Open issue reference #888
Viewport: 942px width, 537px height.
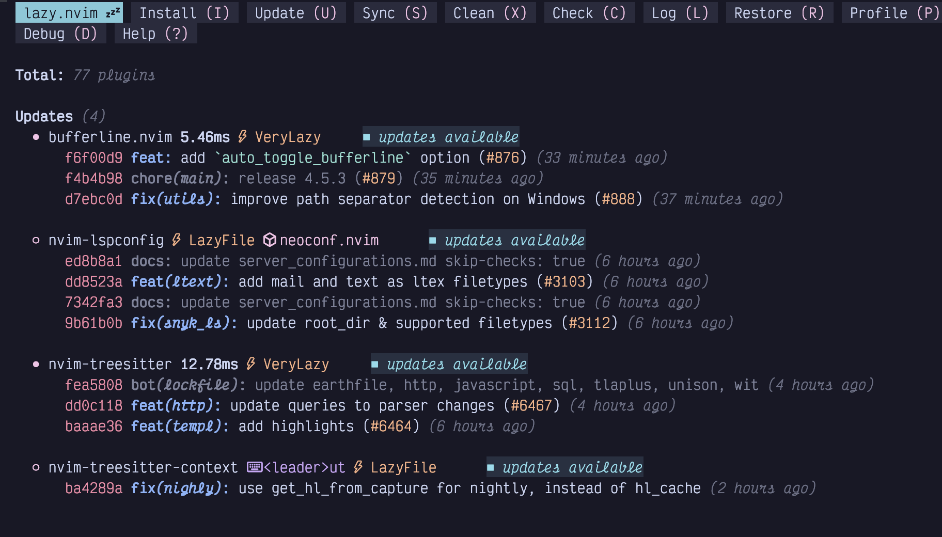pyautogui.click(x=618, y=199)
